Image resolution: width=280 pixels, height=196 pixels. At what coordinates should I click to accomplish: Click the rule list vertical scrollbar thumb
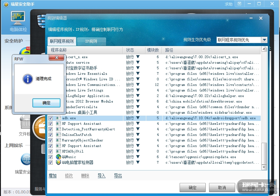264,154
